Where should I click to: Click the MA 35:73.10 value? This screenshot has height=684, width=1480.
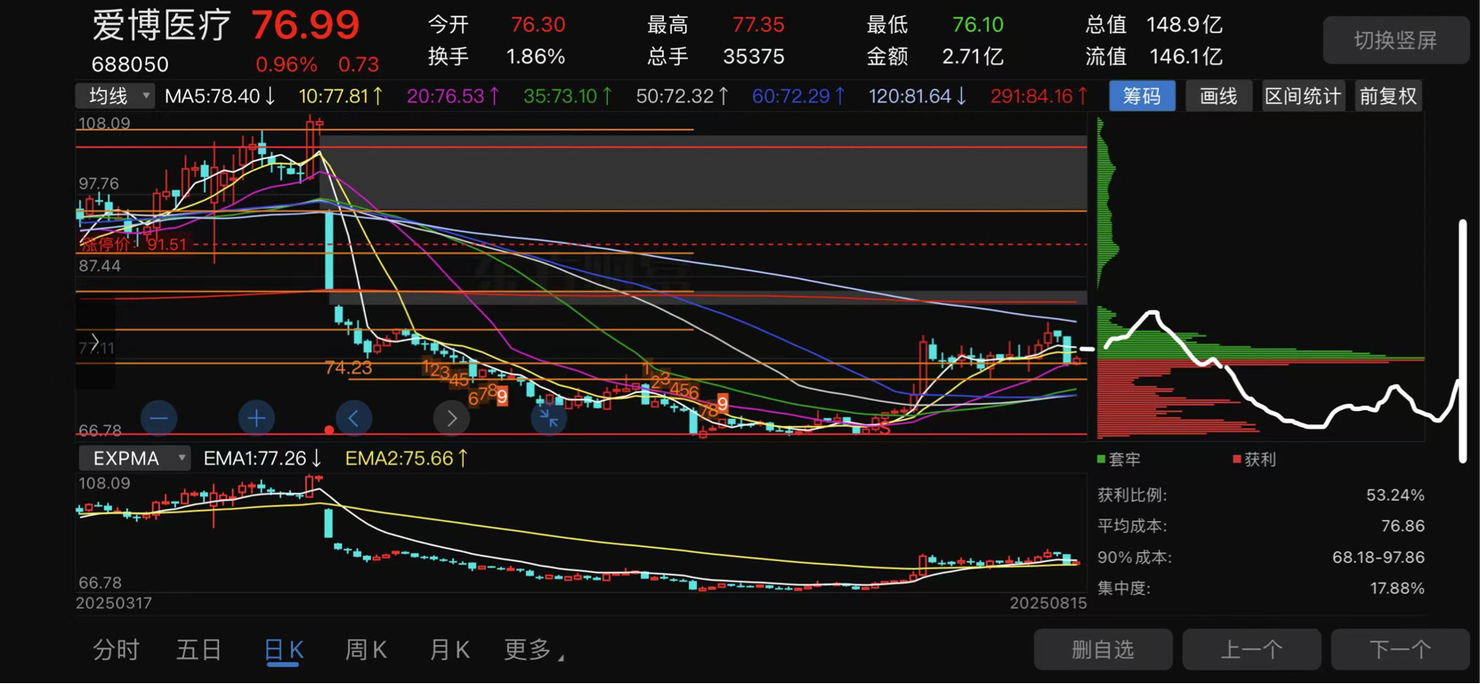[x=568, y=96]
